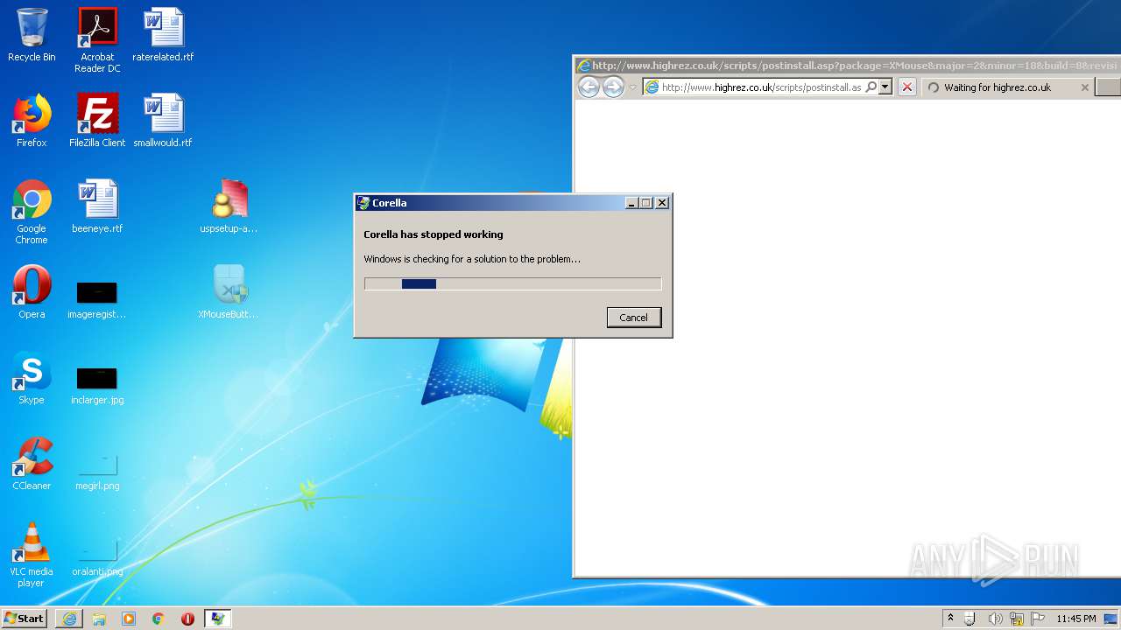
Task: Open the Recycle Bin desktop icon
Action: tap(32, 35)
